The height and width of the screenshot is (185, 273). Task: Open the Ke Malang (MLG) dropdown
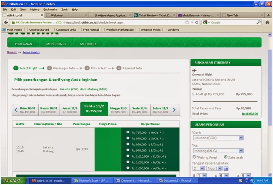pyautogui.click(x=218, y=151)
